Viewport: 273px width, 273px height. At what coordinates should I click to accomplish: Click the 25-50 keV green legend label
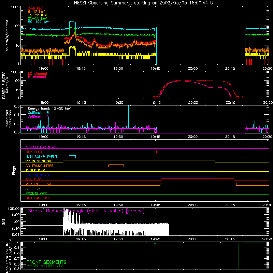pos(38,18)
